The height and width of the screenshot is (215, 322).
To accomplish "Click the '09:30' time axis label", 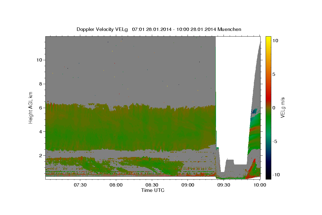I will (x=224, y=185).
